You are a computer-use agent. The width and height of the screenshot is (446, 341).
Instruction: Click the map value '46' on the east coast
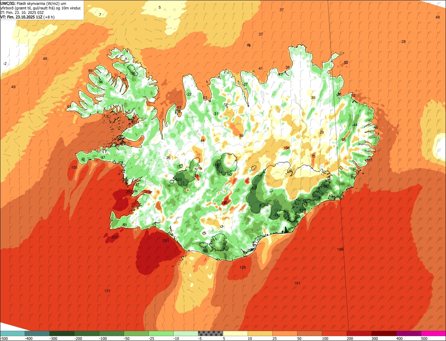click(x=376, y=127)
